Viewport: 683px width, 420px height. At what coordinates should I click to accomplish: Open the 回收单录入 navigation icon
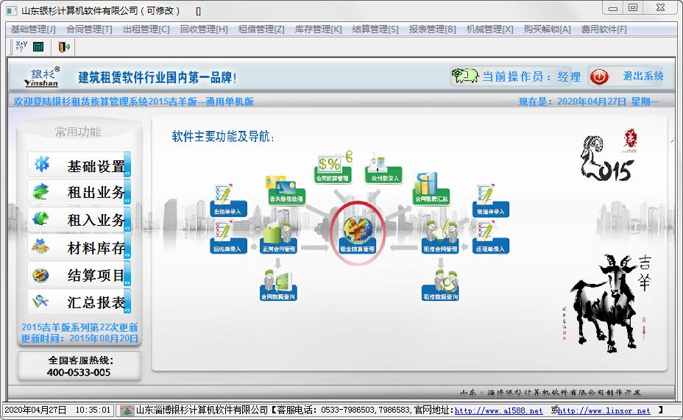(x=228, y=238)
